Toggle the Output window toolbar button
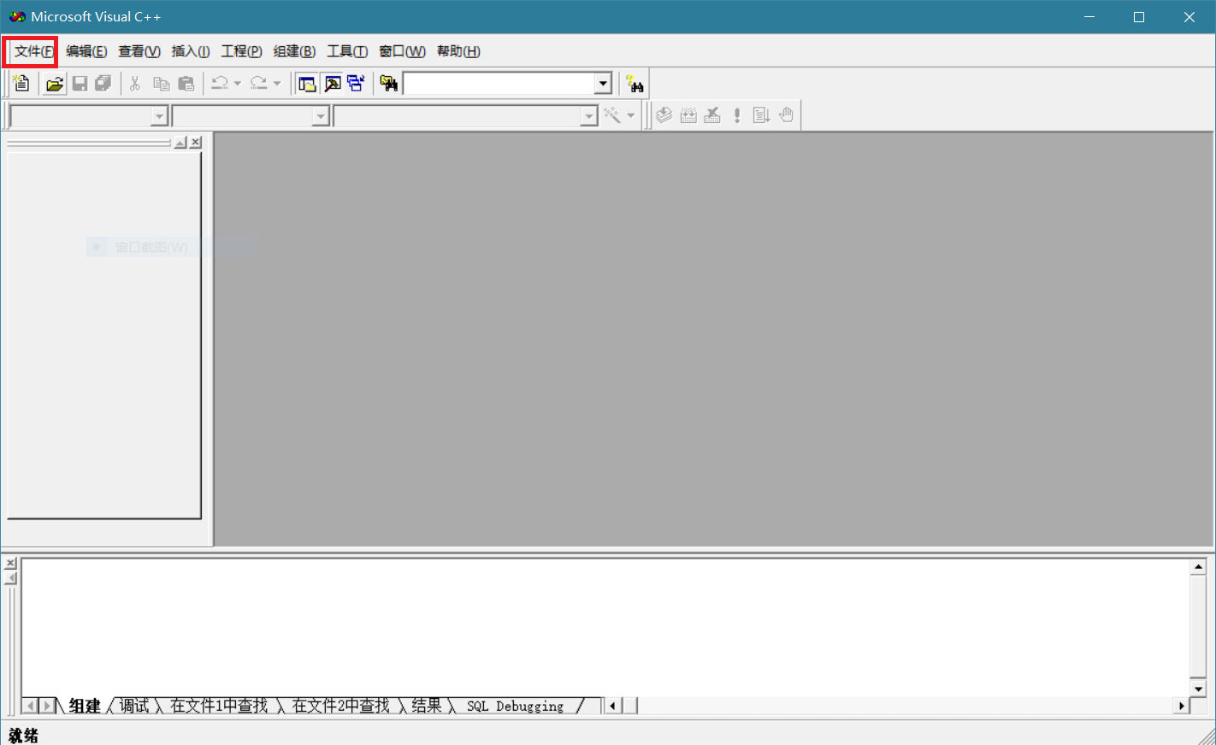This screenshot has height=745, width=1216. pos(332,83)
